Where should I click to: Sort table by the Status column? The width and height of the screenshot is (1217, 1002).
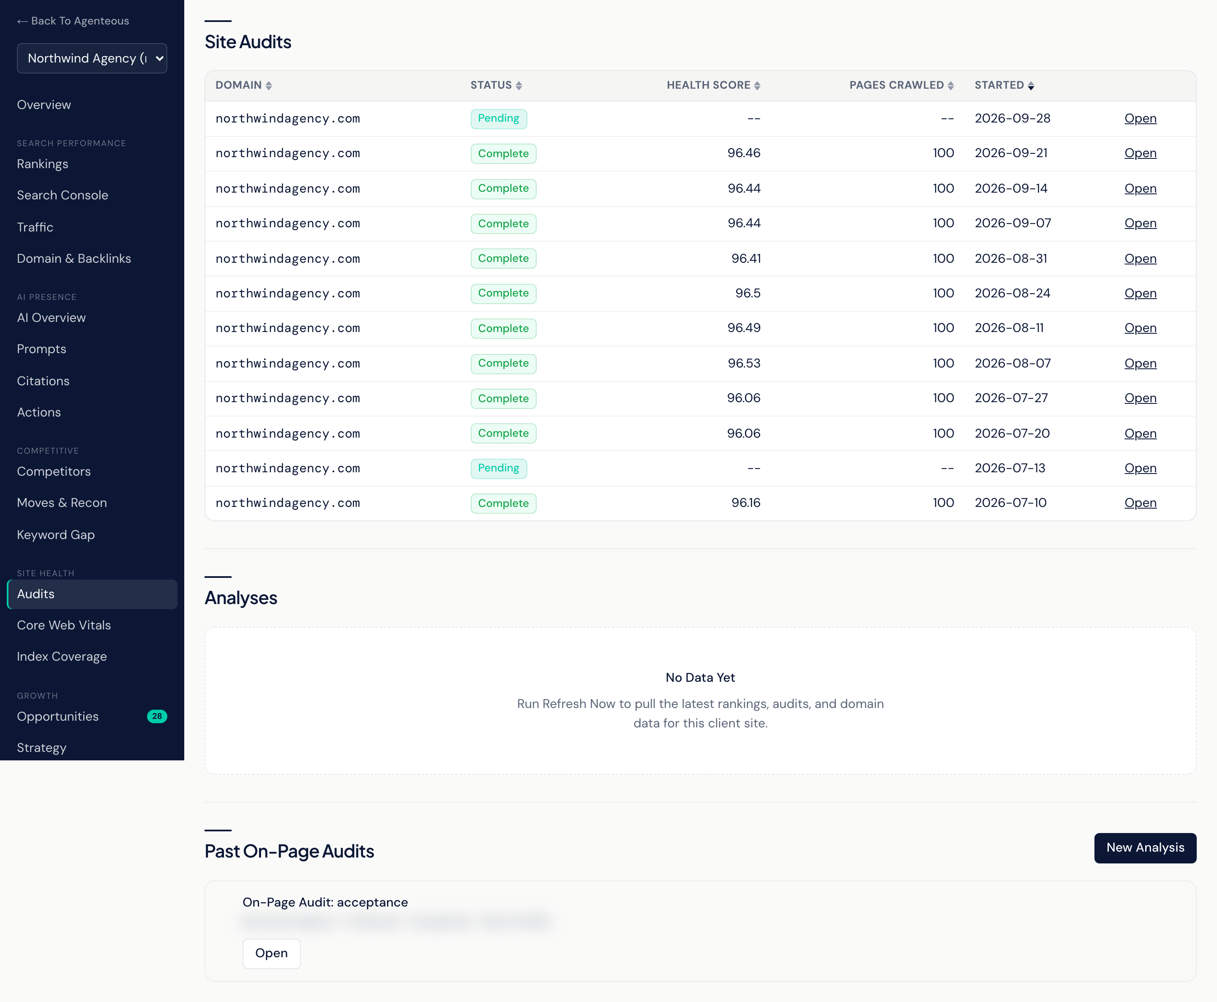click(x=496, y=85)
